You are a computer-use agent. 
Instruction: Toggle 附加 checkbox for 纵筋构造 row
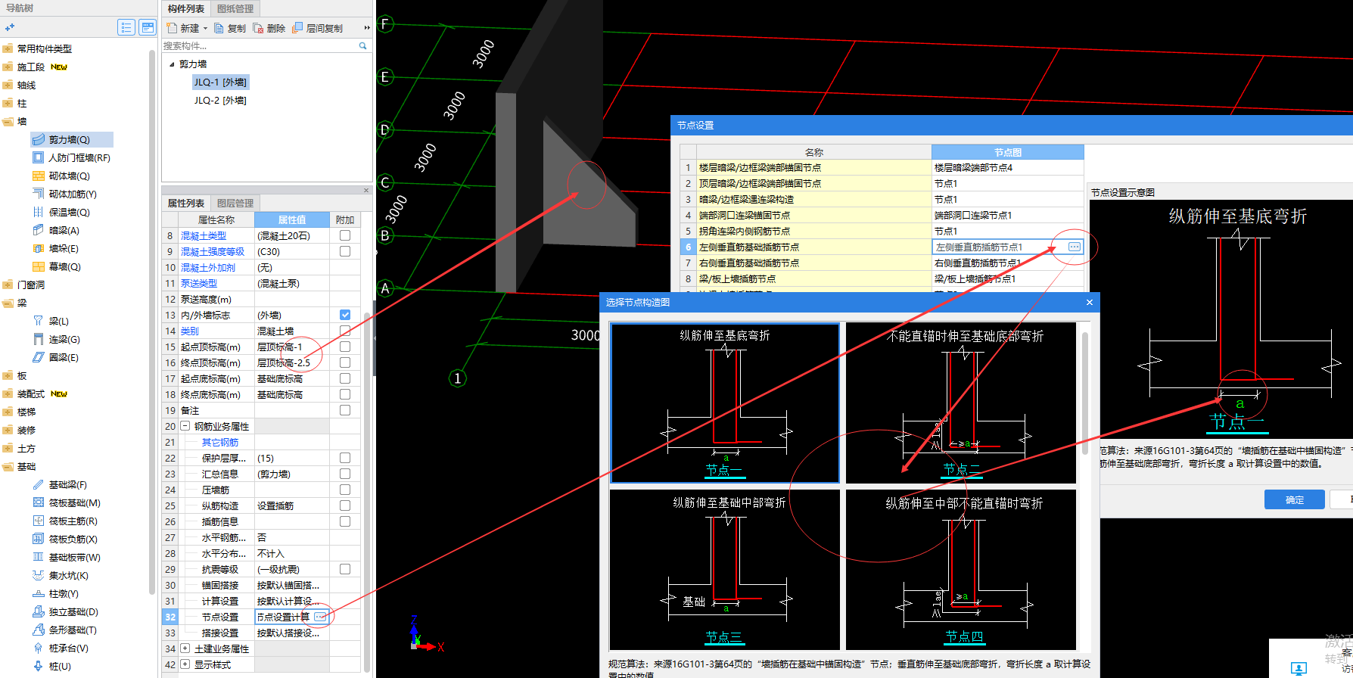[x=345, y=505]
